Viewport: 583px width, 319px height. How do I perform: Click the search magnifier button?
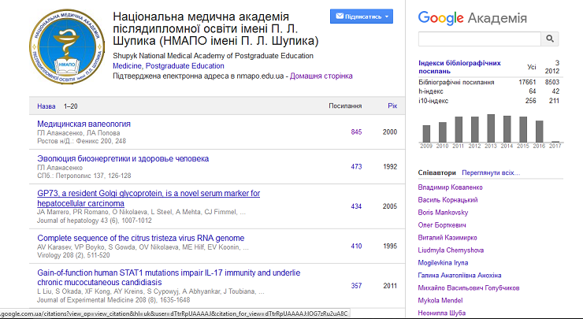pyautogui.click(x=550, y=39)
